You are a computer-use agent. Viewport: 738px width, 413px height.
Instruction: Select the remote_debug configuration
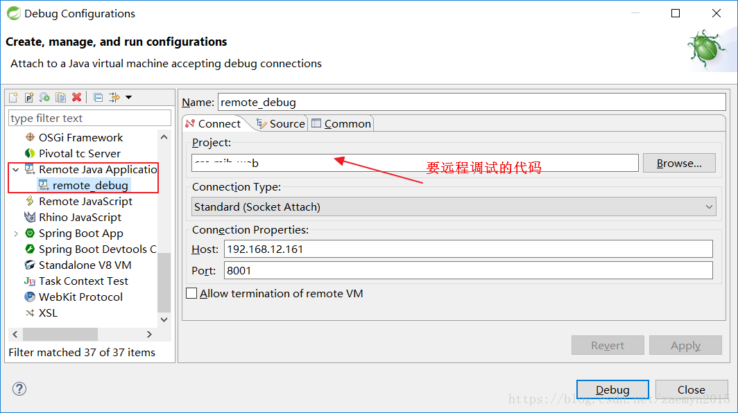pyautogui.click(x=90, y=185)
